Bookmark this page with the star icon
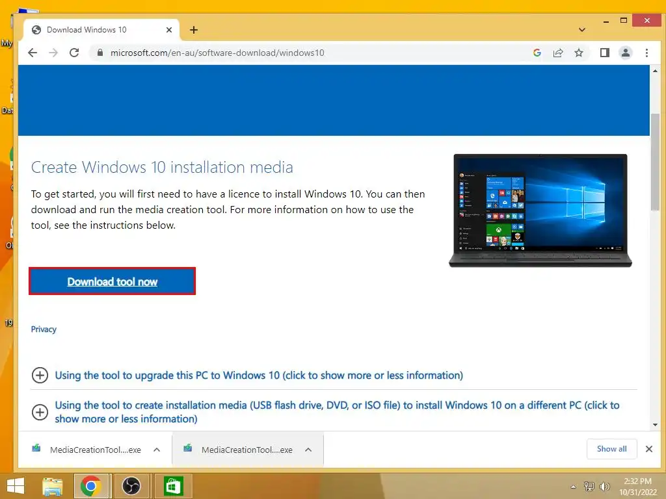Image resolution: width=666 pixels, height=499 pixels. click(578, 53)
